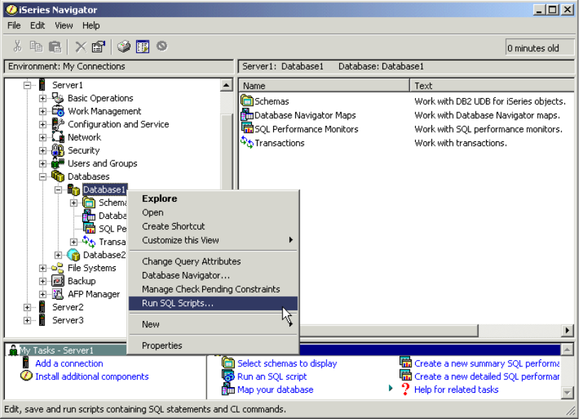Click SQL Performance Monitors icon in list
The image size is (579, 419).
pos(247,129)
